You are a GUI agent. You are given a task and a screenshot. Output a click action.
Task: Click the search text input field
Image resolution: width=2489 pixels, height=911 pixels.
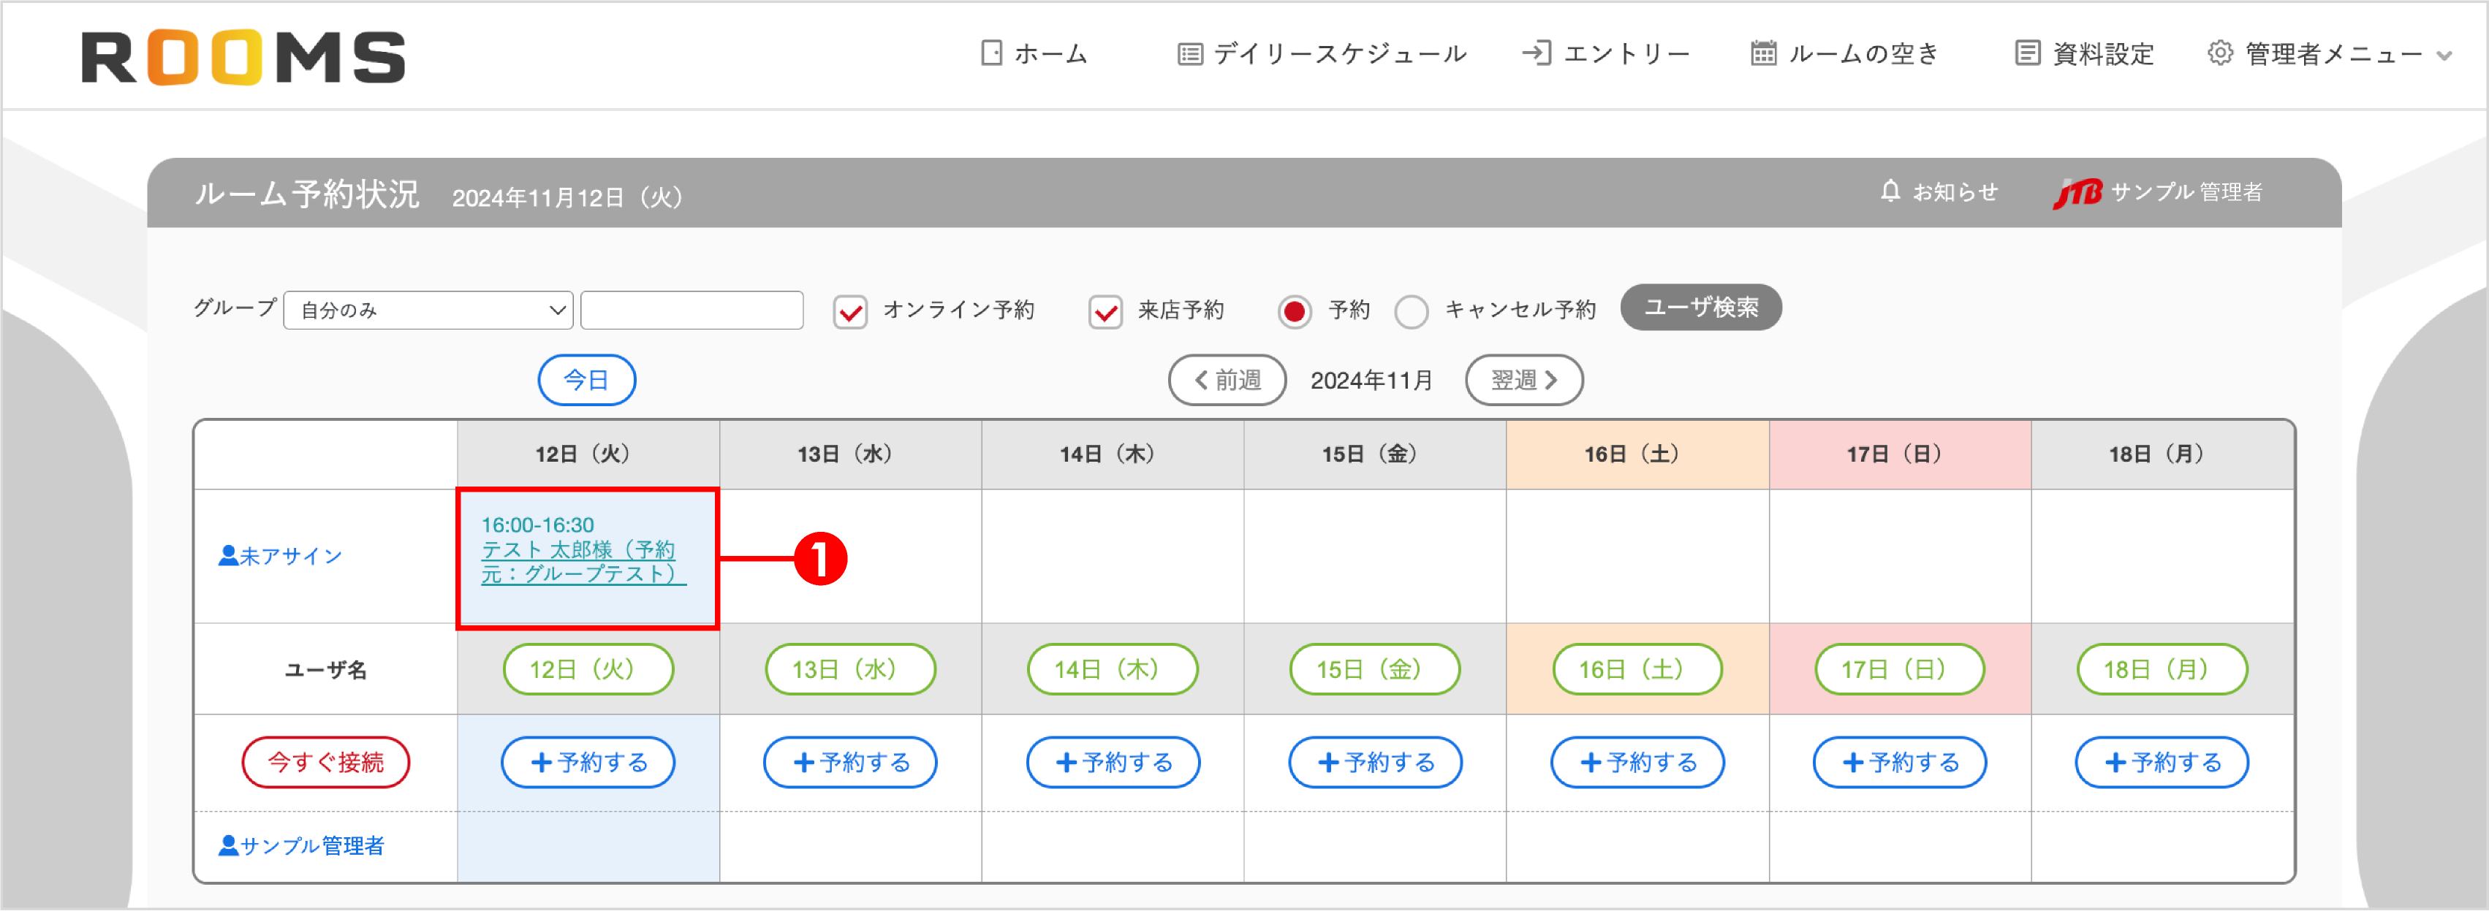coord(692,309)
